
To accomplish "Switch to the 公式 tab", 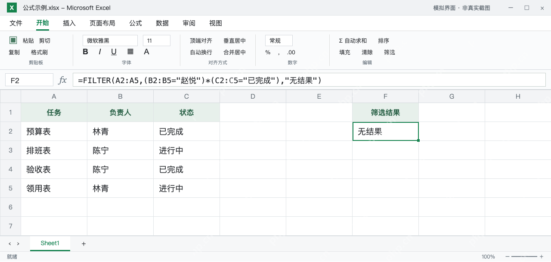I will coord(136,23).
